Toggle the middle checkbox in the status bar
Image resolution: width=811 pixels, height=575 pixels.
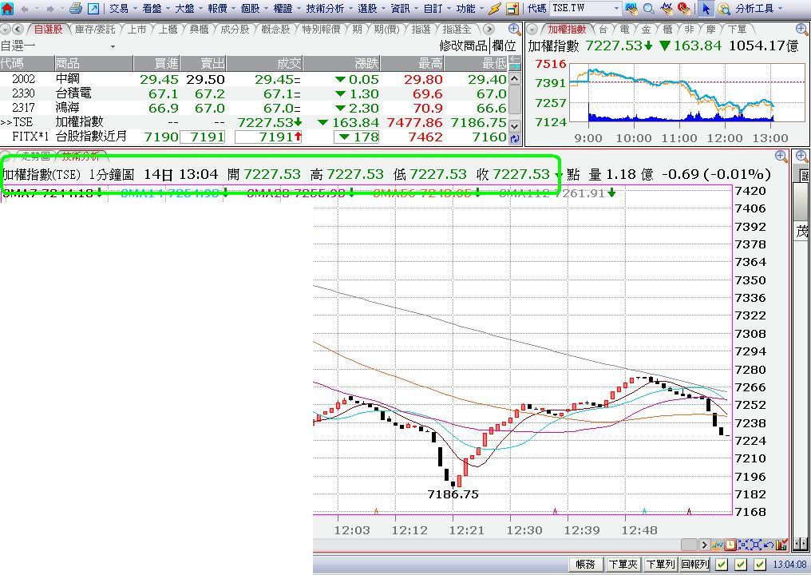click(x=742, y=564)
